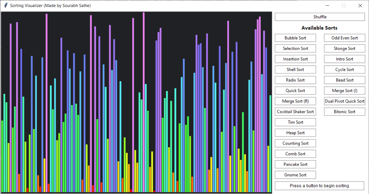Run Dual Pivot Quick Sort

(x=345, y=101)
